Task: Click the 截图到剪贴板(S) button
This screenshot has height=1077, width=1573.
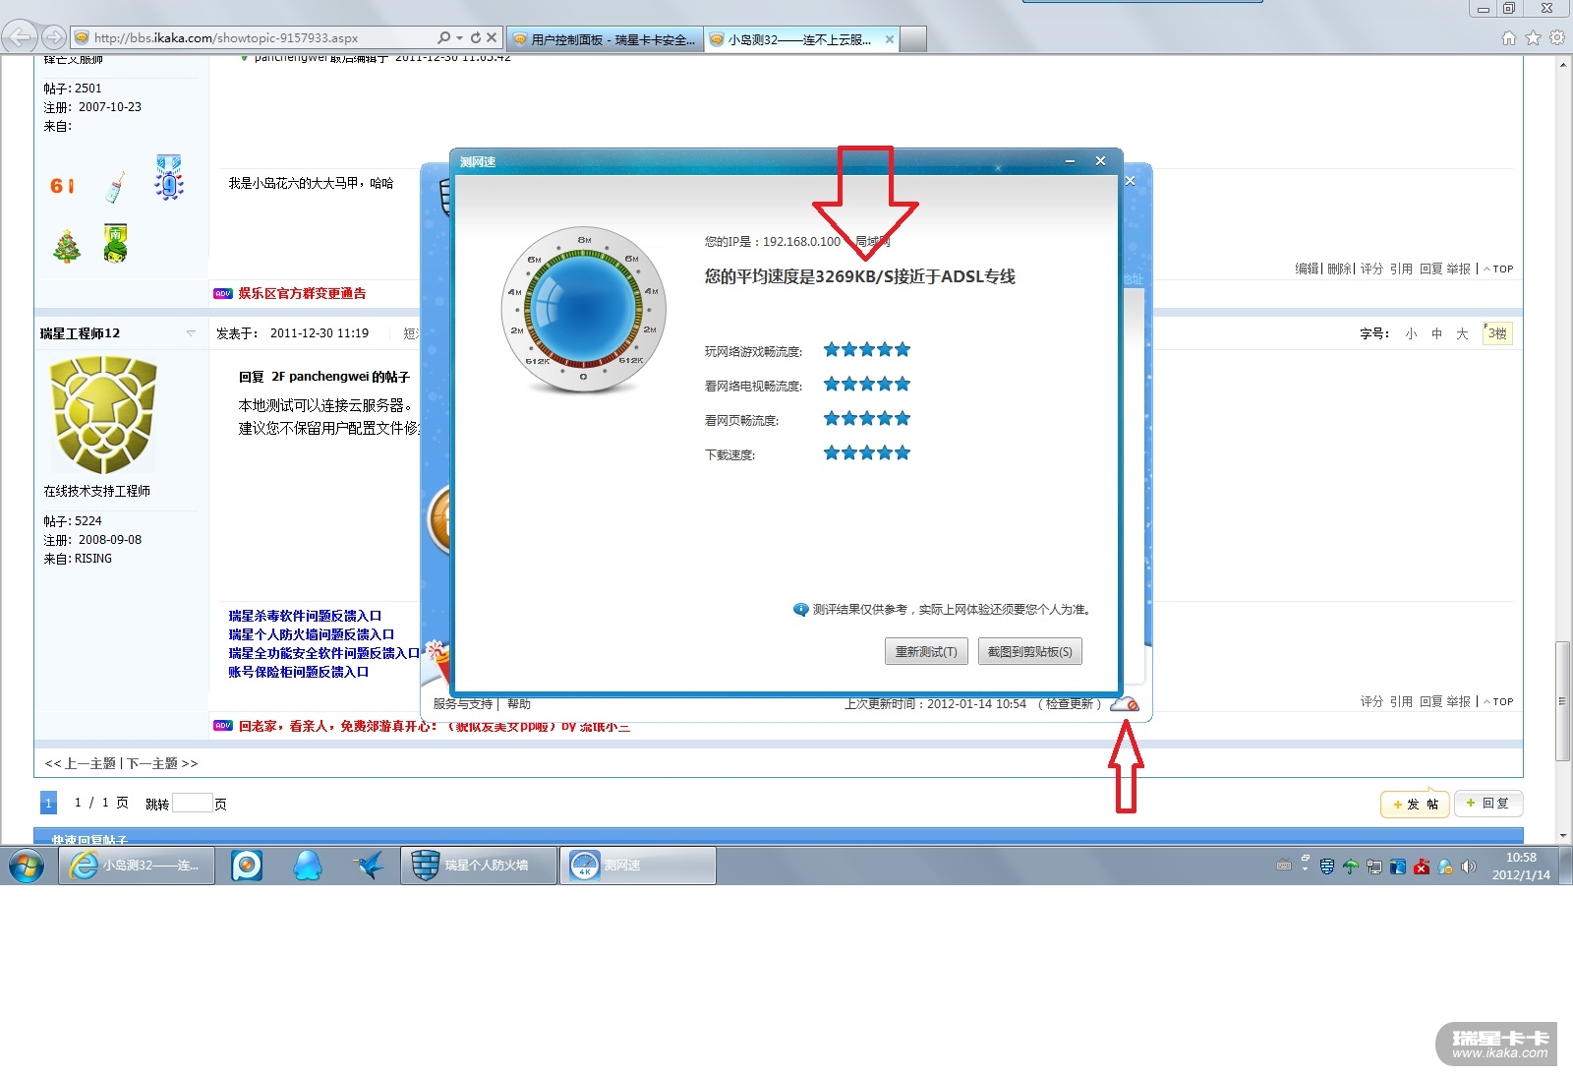Action: click(x=1030, y=651)
